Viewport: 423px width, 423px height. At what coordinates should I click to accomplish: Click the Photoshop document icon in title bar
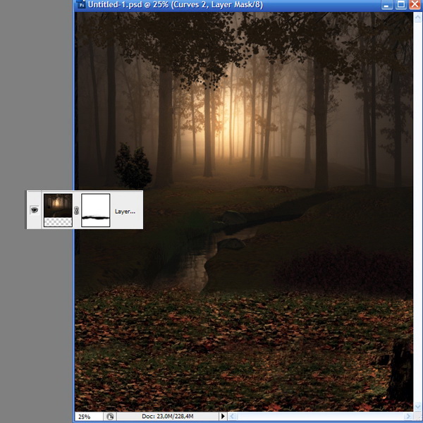[x=80, y=4]
